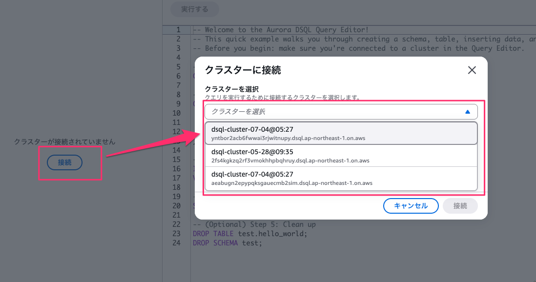This screenshot has width=536, height=282.
Task: Click the Step 5: Clean up comment
Action: click(254, 224)
